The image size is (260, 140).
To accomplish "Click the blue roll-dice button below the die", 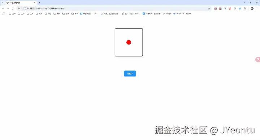I will (x=130, y=73).
